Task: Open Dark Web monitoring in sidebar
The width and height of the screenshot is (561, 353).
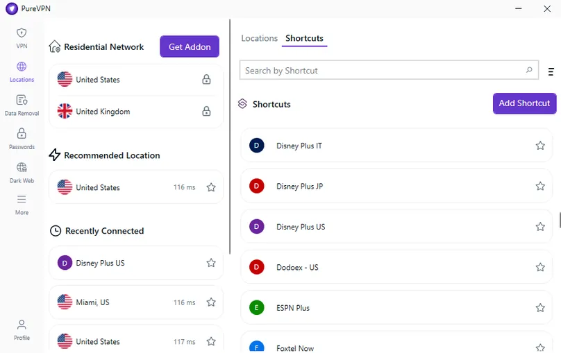Action: [x=22, y=173]
